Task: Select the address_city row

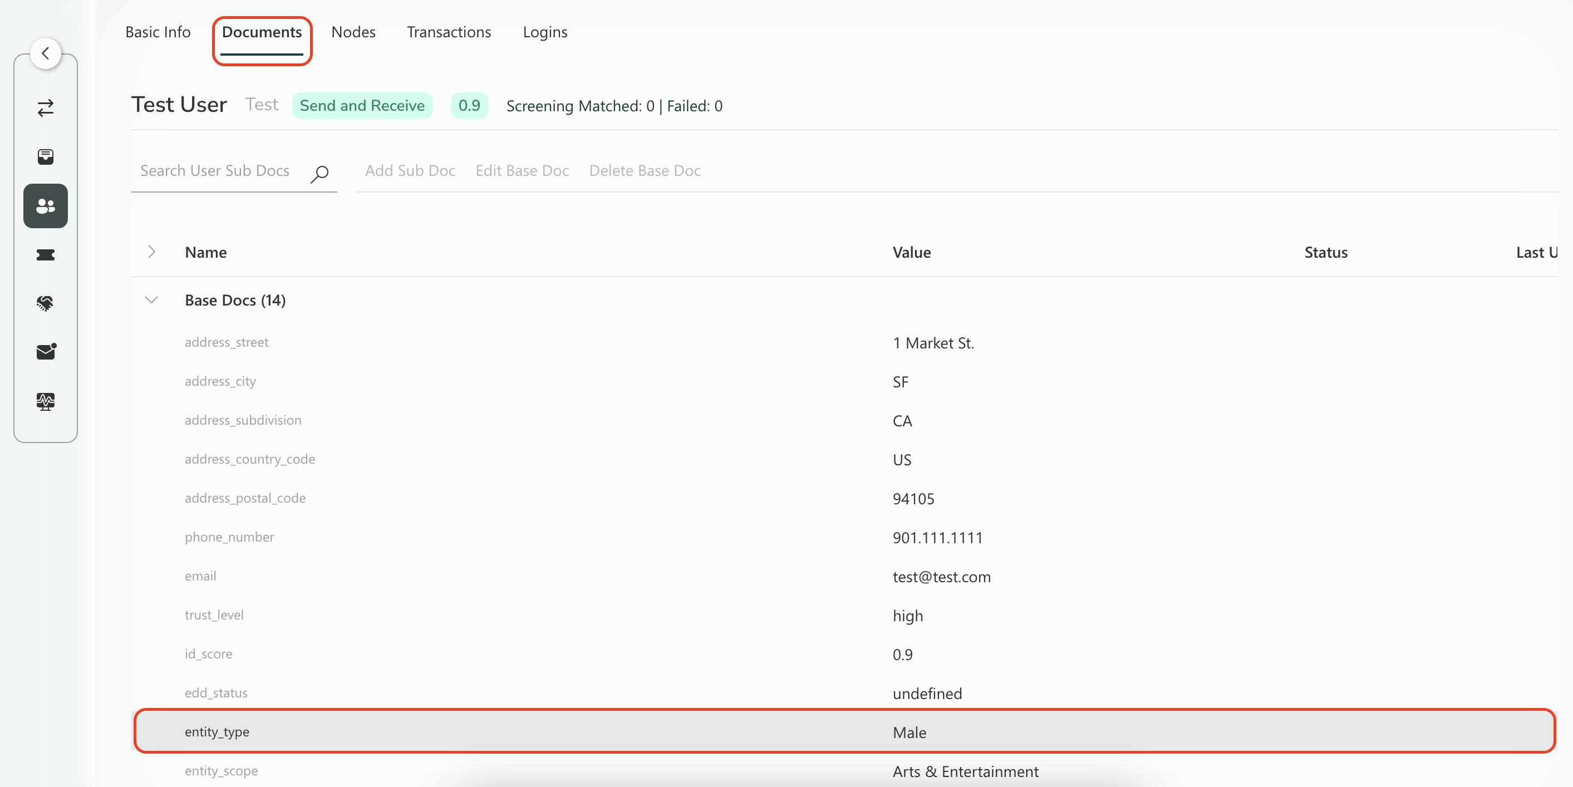Action: pyautogui.click(x=844, y=382)
